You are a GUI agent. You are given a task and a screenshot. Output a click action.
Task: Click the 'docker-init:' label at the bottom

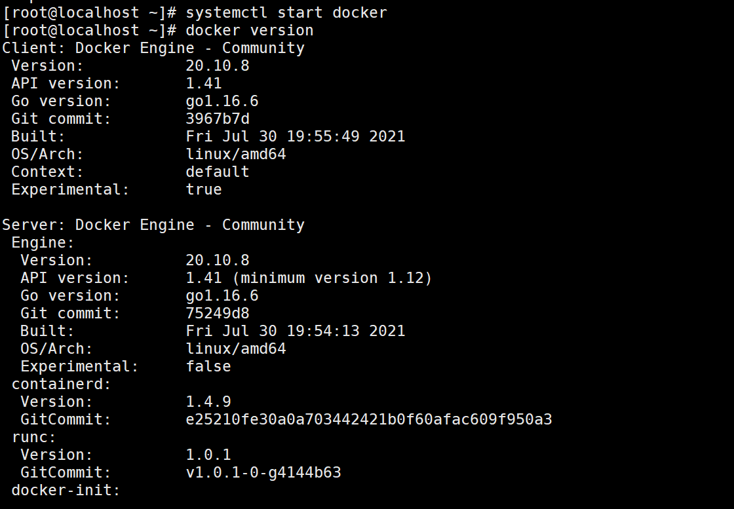point(66,490)
